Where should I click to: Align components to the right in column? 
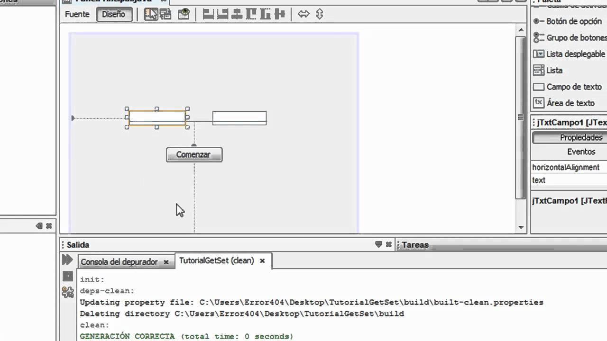(x=222, y=14)
